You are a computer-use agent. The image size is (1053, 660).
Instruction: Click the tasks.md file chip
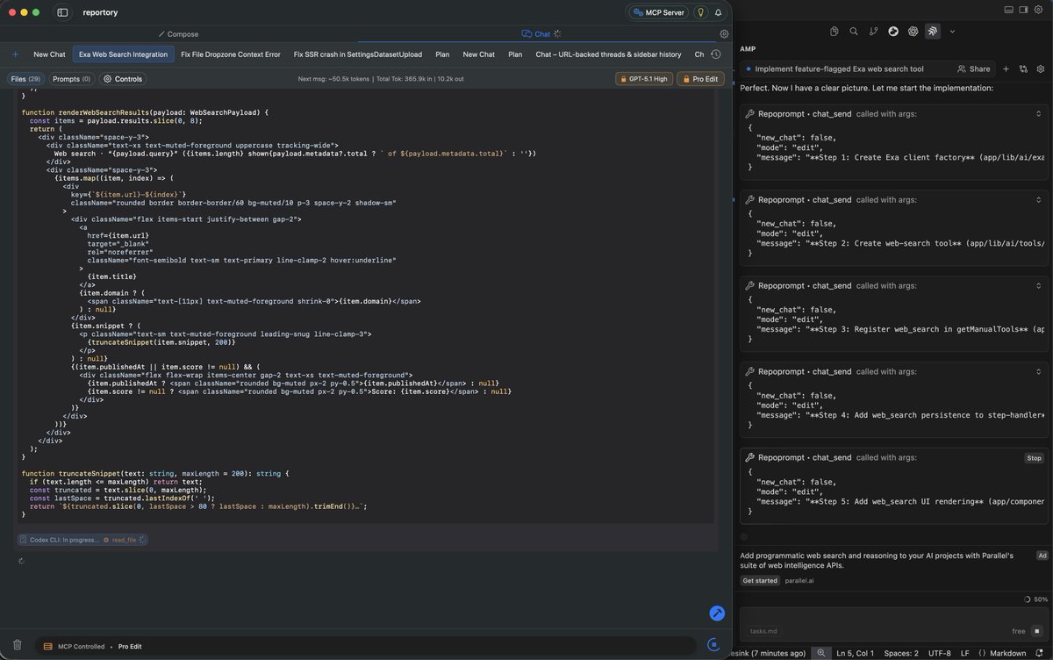763,631
